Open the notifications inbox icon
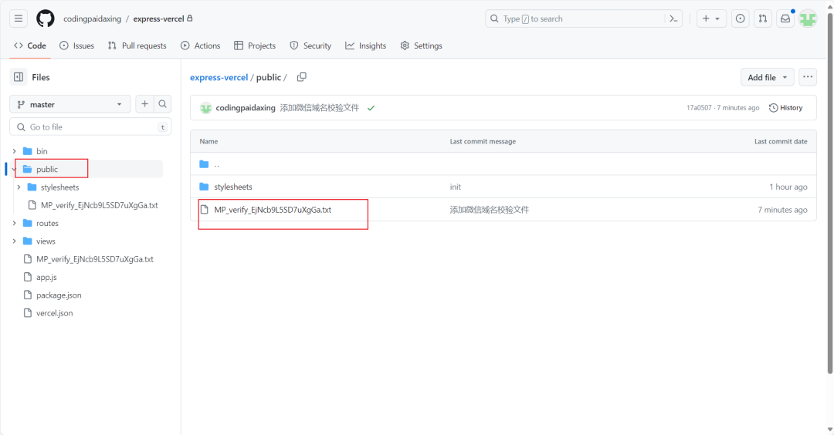Viewport: 834px width, 435px height. [785, 19]
